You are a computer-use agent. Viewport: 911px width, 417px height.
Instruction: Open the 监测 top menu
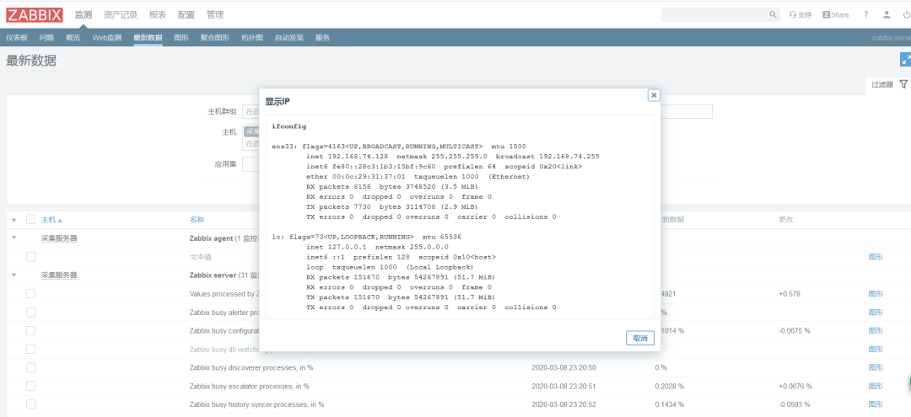83,15
